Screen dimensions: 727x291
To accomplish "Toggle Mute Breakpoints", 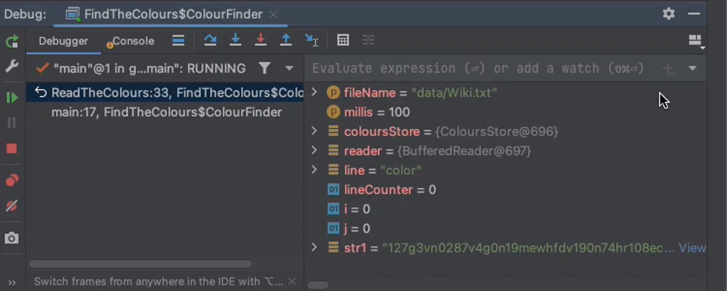I will (12, 207).
